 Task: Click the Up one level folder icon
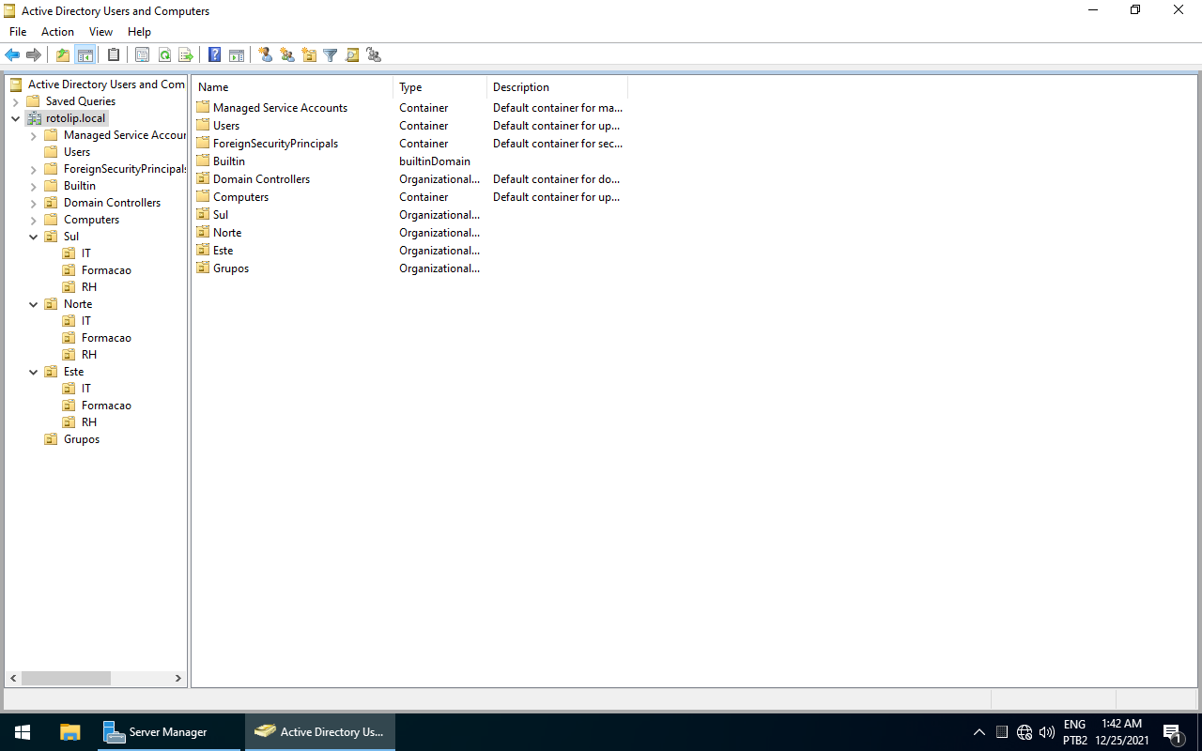pos(63,55)
